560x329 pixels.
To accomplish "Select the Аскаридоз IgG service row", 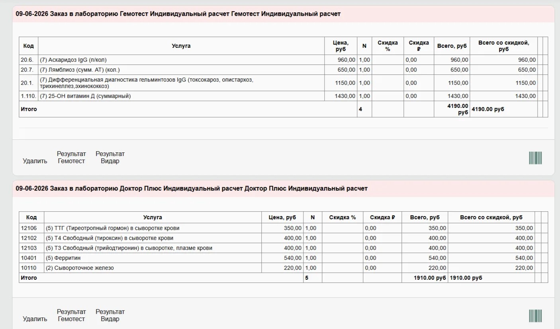I will pos(283,60).
